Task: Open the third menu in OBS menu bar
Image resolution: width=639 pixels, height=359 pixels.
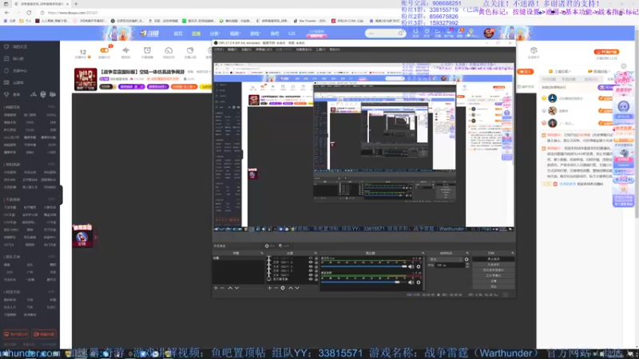Action: [246, 49]
